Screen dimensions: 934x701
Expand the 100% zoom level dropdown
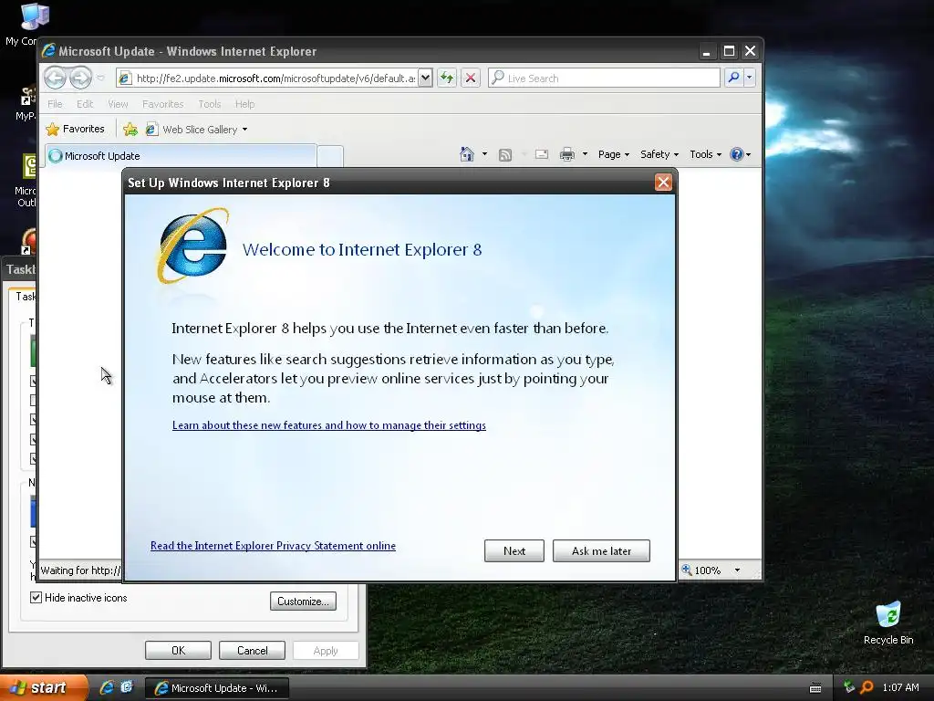pyautogui.click(x=737, y=570)
